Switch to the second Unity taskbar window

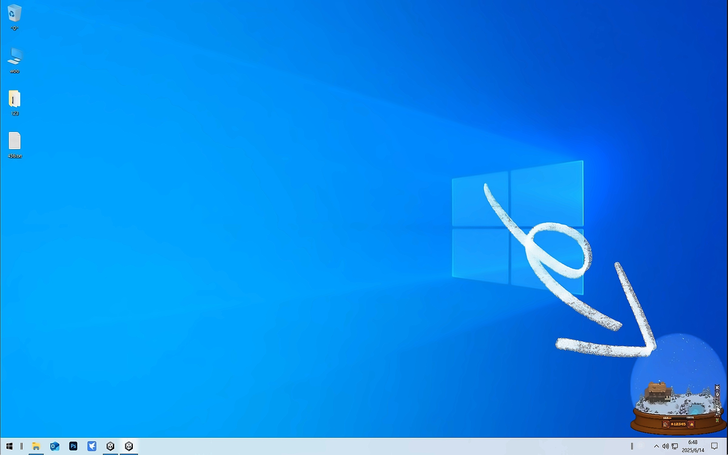click(129, 446)
